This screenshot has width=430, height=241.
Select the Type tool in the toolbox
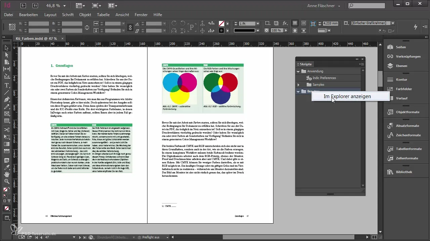click(x=7, y=85)
